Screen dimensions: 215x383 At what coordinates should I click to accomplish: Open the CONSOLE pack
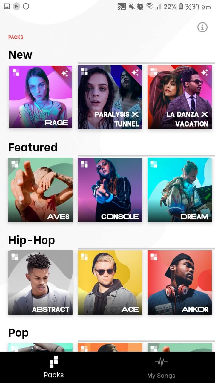point(110,190)
